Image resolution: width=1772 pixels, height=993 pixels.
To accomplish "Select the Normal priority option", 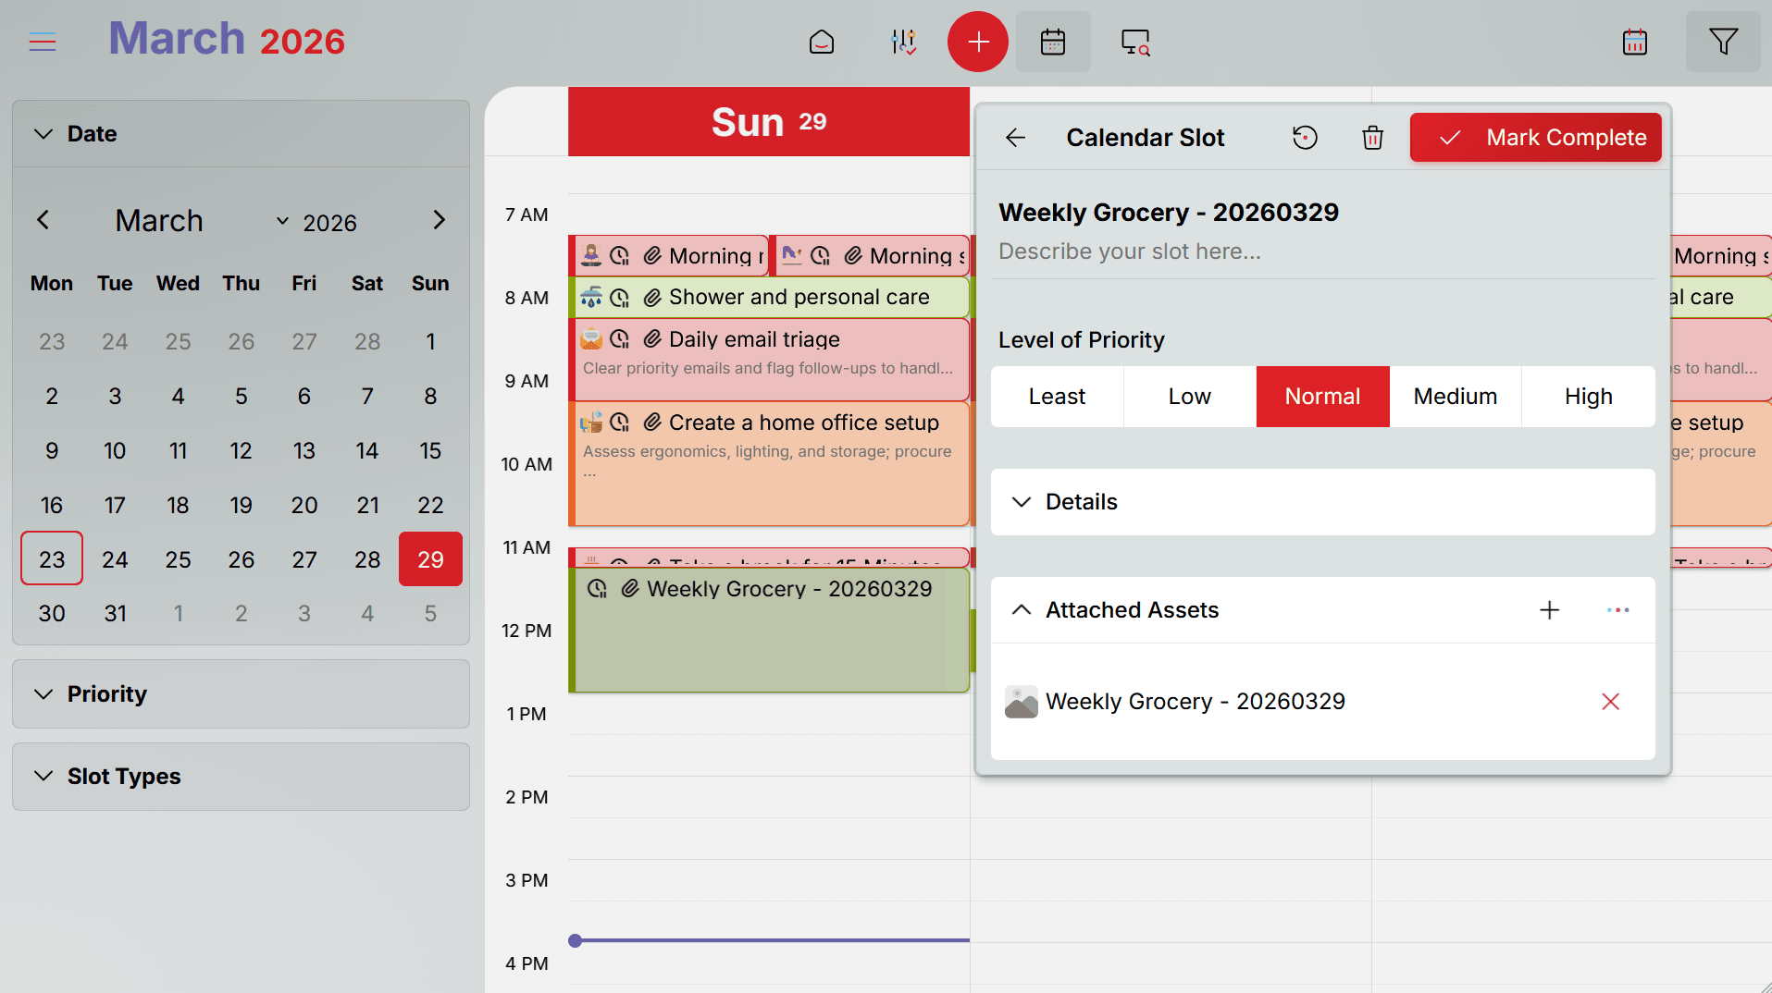I will (x=1321, y=396).
